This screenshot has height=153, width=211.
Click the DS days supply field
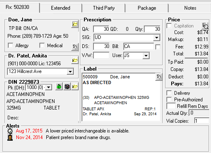(101, 46)
